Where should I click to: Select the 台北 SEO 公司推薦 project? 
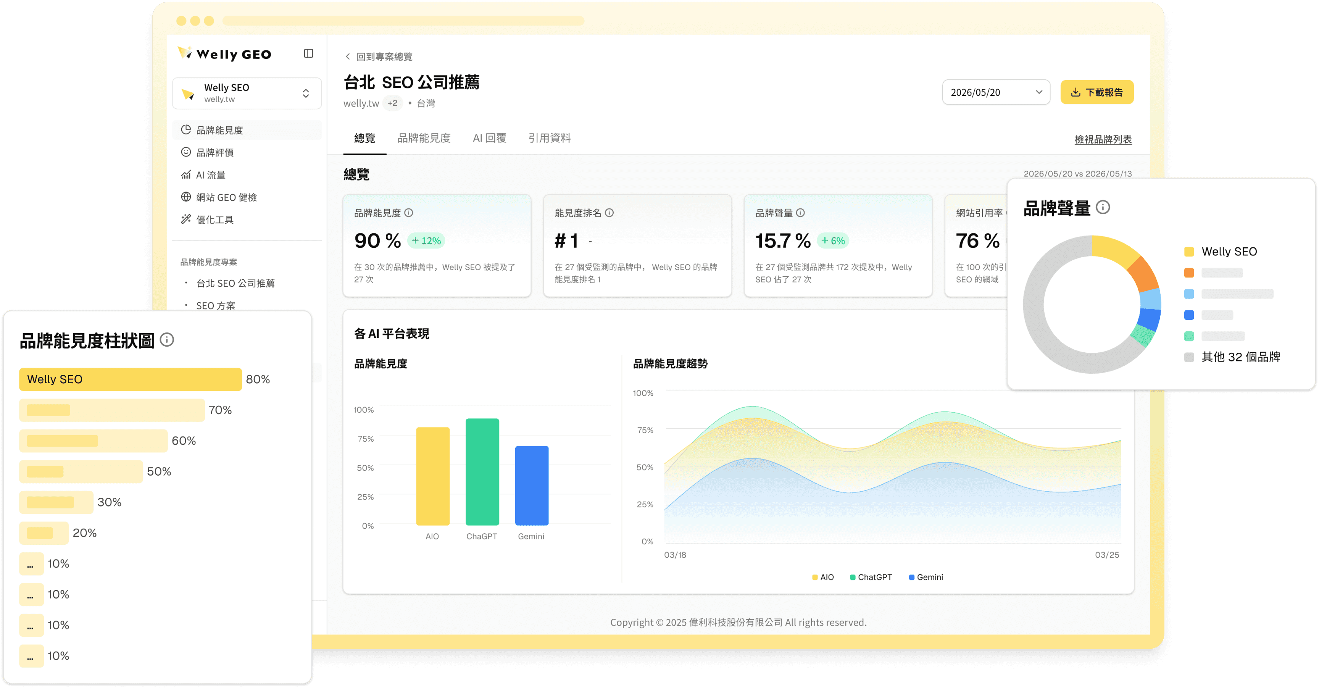tap(235, 283)
